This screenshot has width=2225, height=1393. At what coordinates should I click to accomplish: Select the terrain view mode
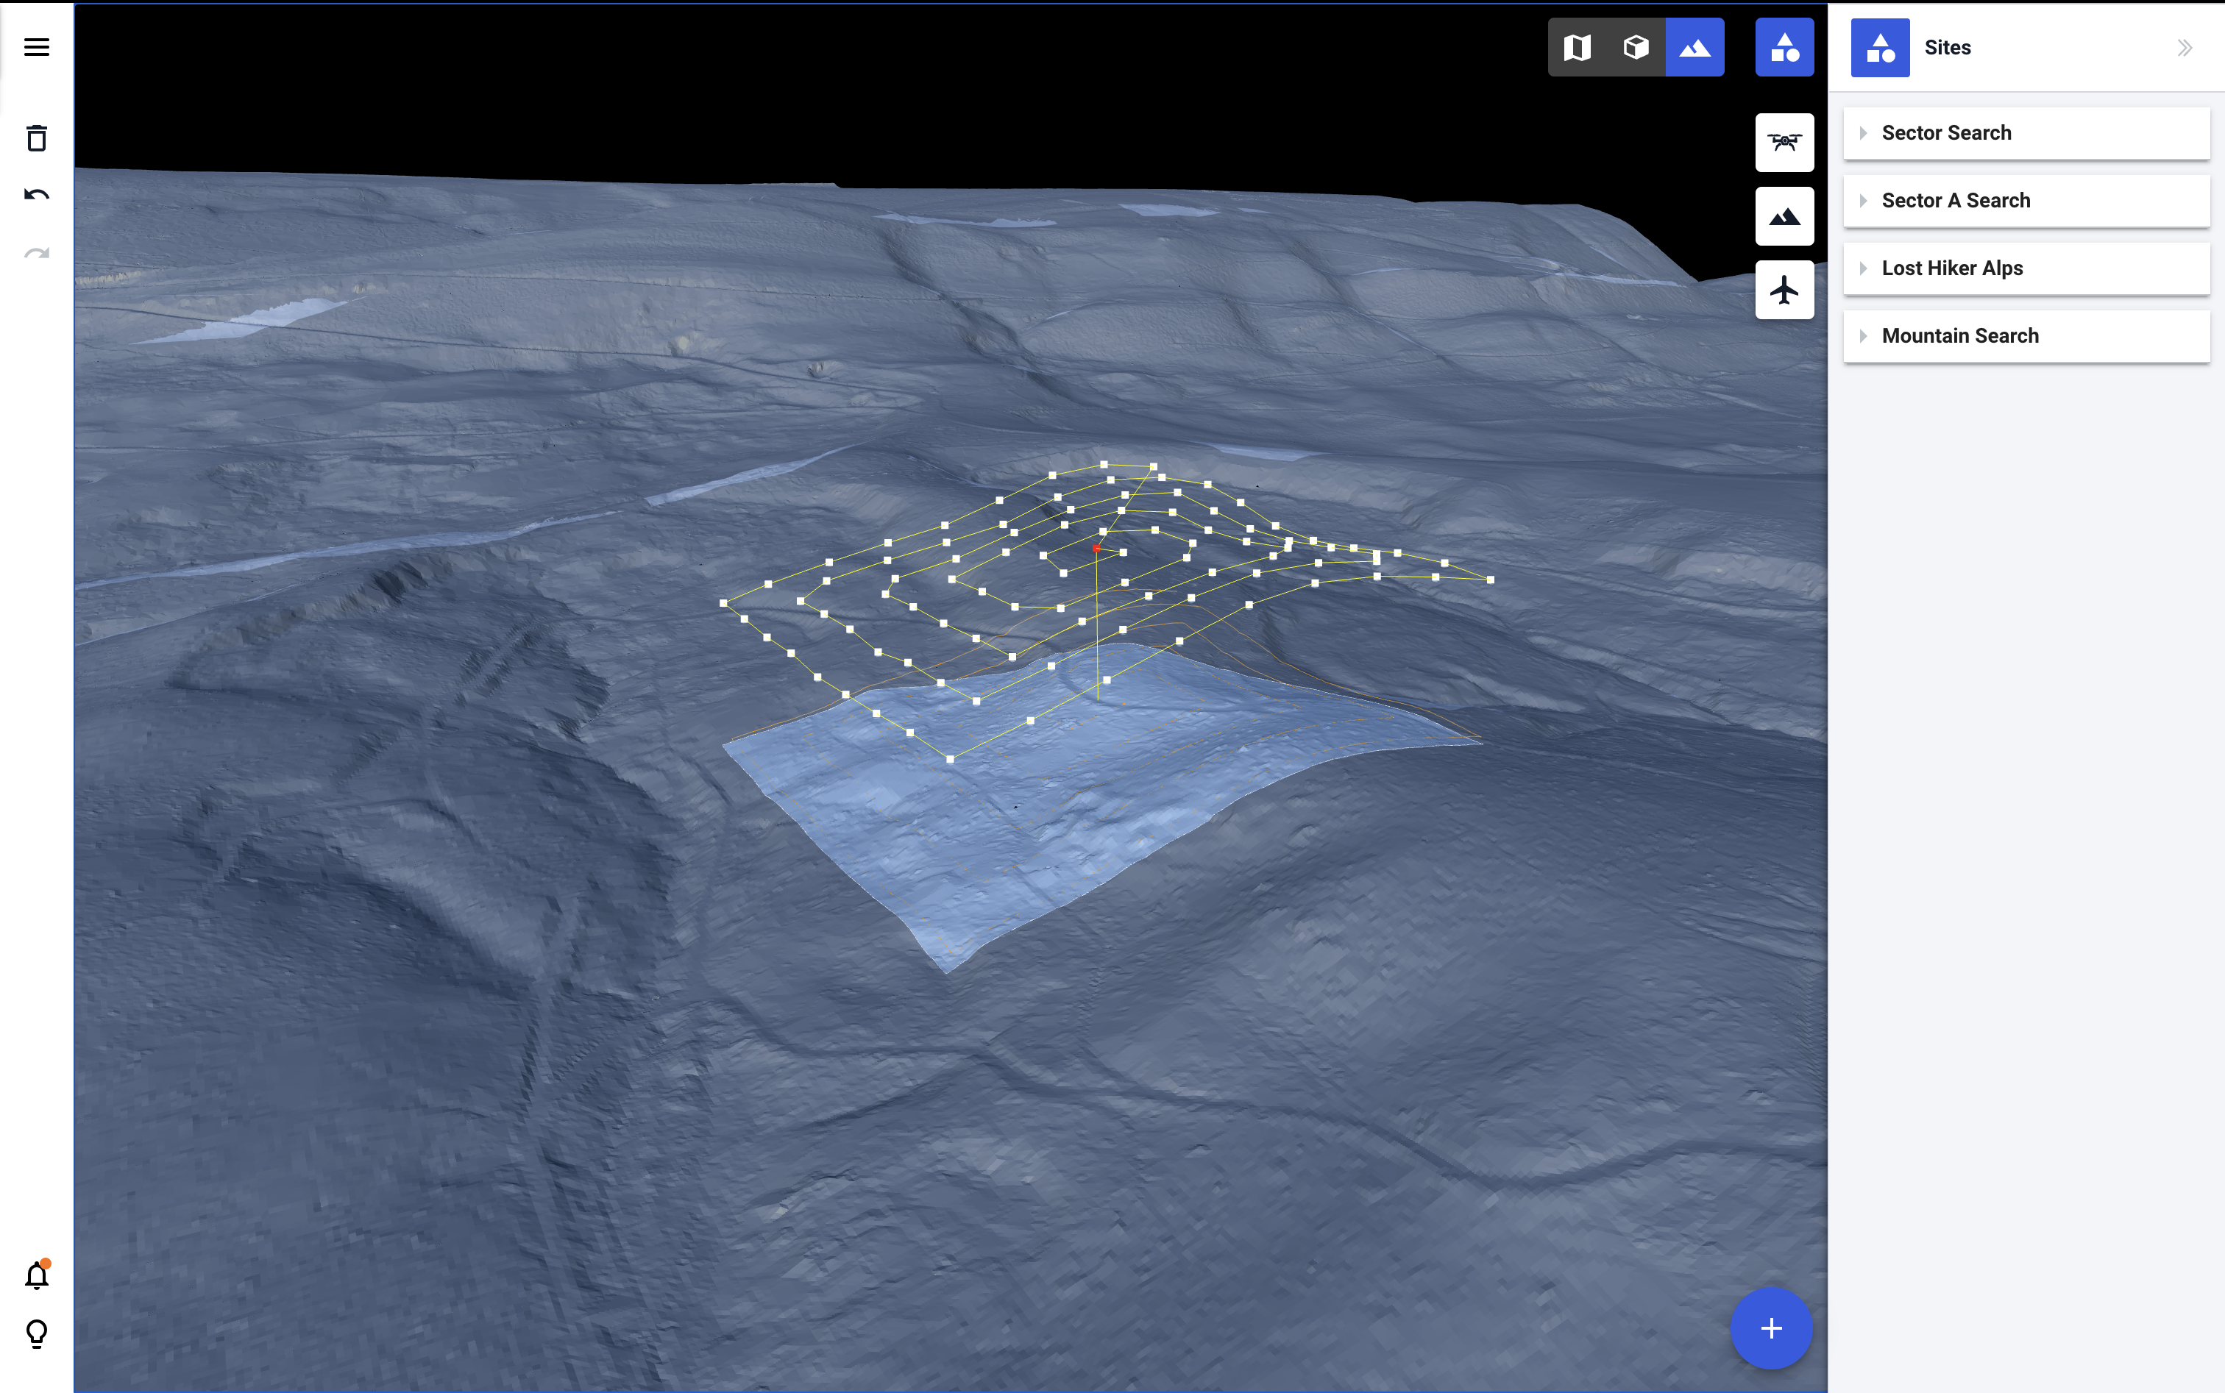point(1694,47)
